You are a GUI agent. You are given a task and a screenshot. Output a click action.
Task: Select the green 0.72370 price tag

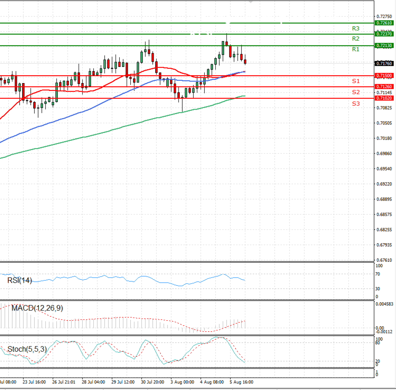coord(384,34)
